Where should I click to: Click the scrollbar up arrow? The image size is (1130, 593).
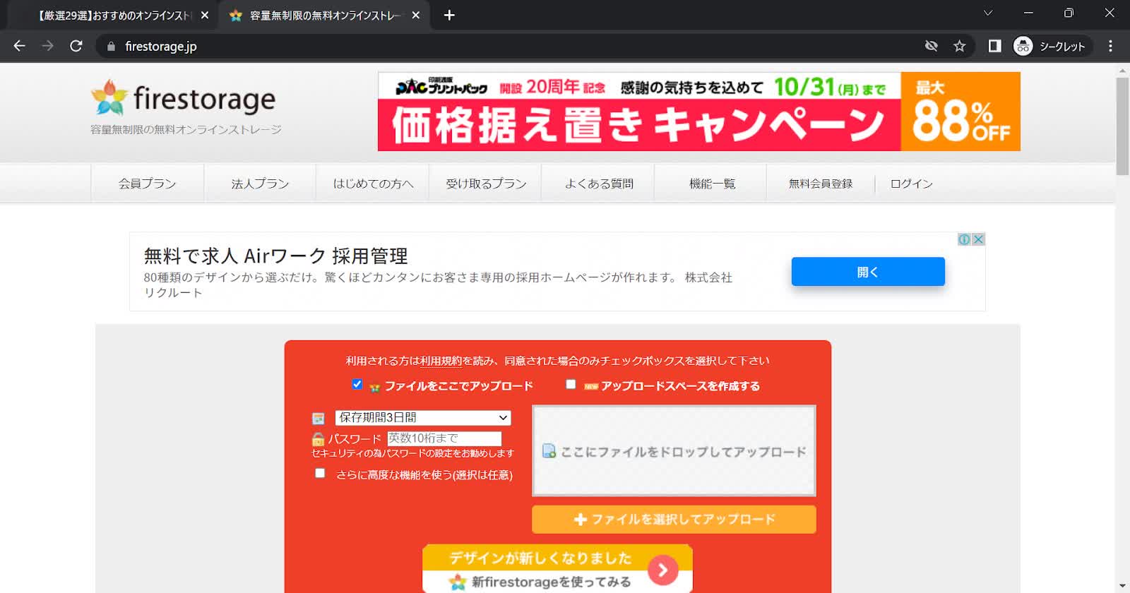coord(1122,71)
